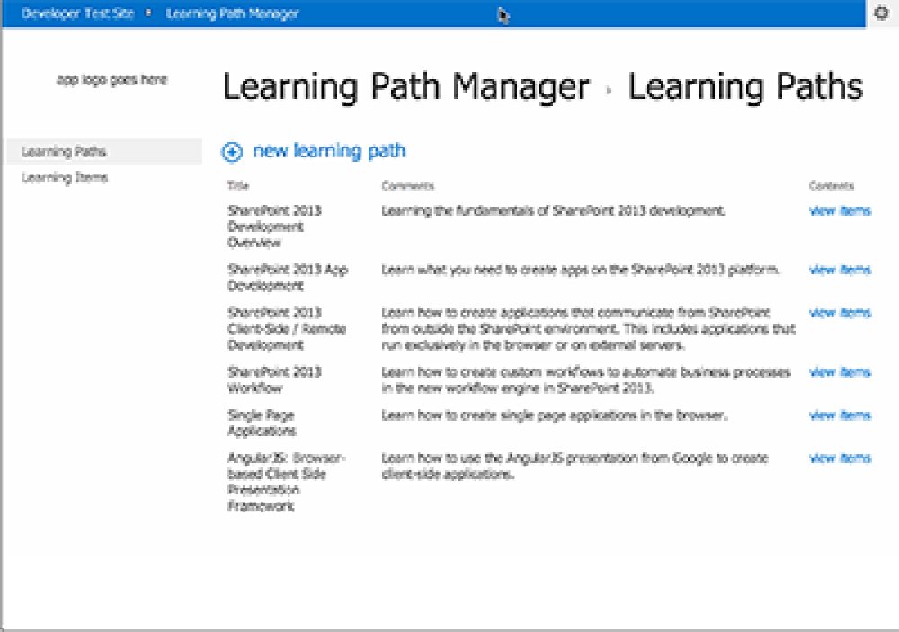Click the Learning Paths page heading
Image resolution: width=899 pixels, height=632 pixels.
click(x=745, y=87)
